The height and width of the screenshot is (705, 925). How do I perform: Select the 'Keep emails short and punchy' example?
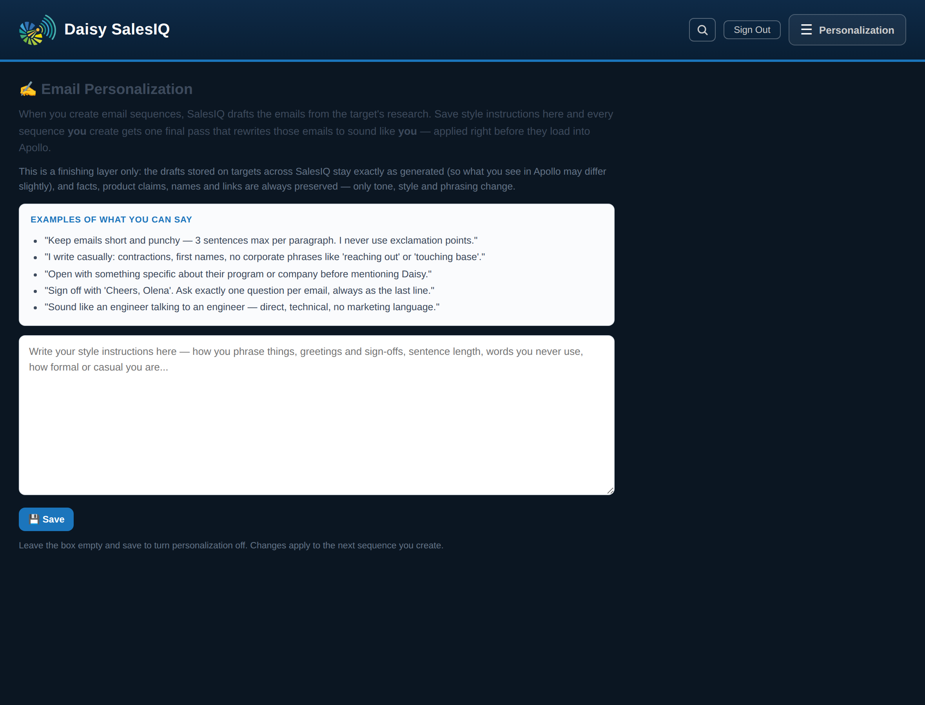pyautogui.click(x=261, y=240)
